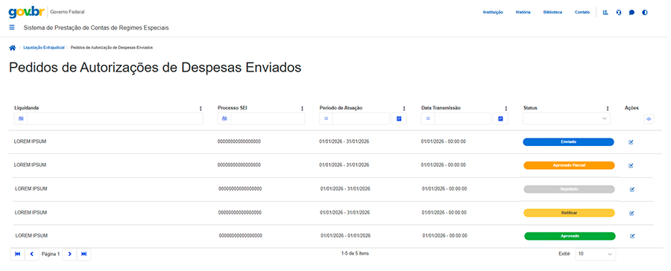Edit the row with Rejeitado status
This screenshot has height=271, width=671.
pos(631,189)
